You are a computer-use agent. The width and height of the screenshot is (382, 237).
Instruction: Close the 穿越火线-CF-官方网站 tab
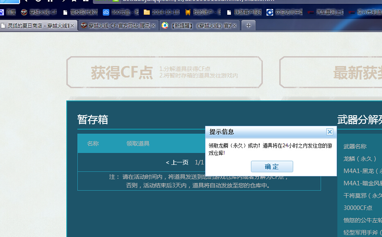coord(153,26)
